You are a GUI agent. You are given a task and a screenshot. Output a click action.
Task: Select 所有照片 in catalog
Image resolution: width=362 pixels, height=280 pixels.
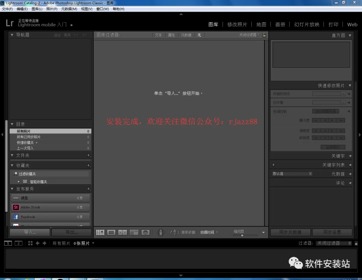[x=50, y=131]
